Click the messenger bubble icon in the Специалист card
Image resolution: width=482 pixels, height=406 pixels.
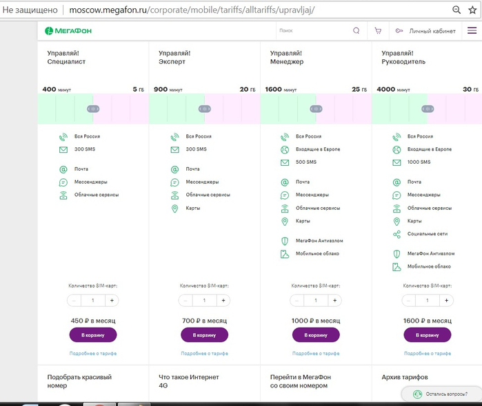point(63,182)
